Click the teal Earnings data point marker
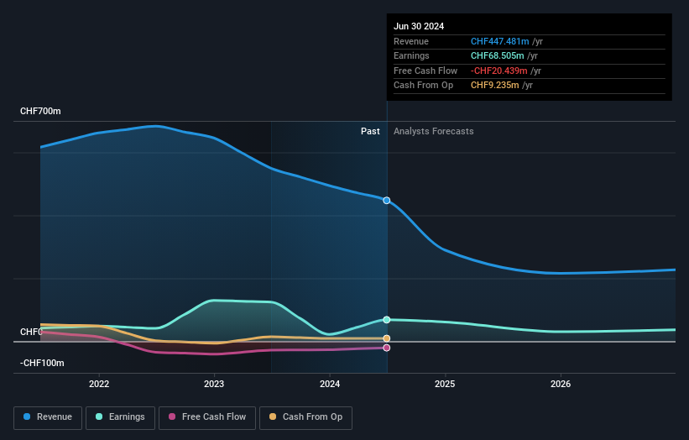Screen dimensions: 689x440 pyautogui.click(x=387, y=320)
